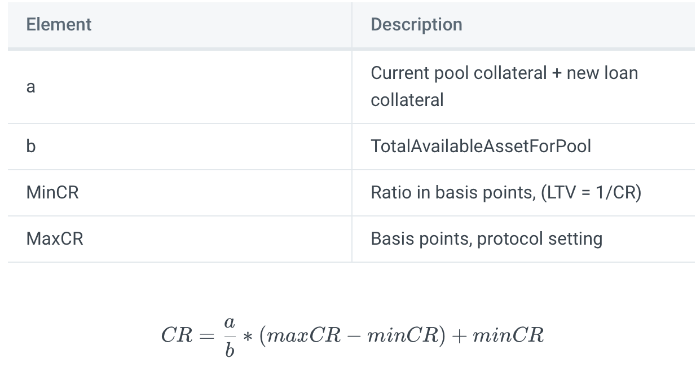Click the final minCR term after the plus
The image size is (696, 389).
pyautogui.click(x=508, y=336)
